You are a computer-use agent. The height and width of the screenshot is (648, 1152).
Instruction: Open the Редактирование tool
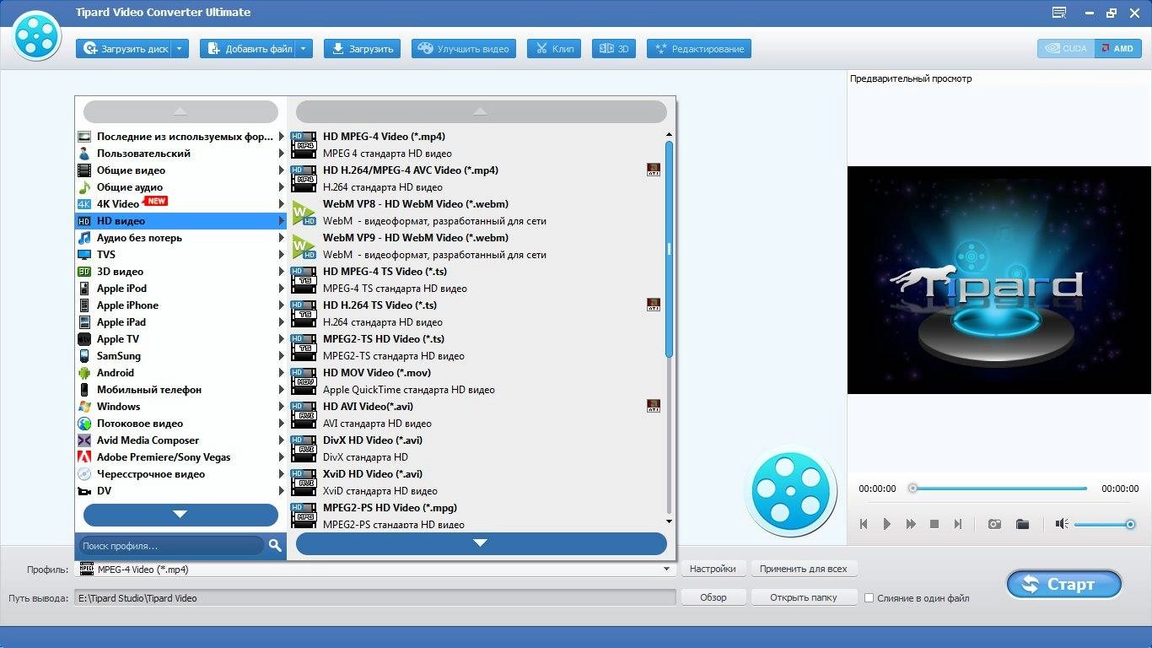[699, 49]
